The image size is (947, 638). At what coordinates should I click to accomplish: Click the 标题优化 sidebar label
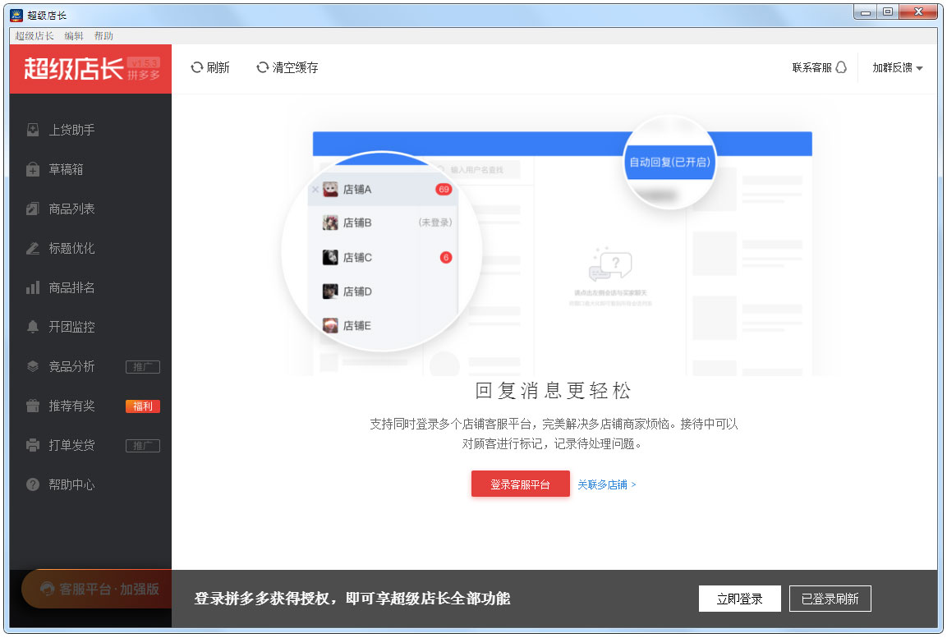point(72,248)
